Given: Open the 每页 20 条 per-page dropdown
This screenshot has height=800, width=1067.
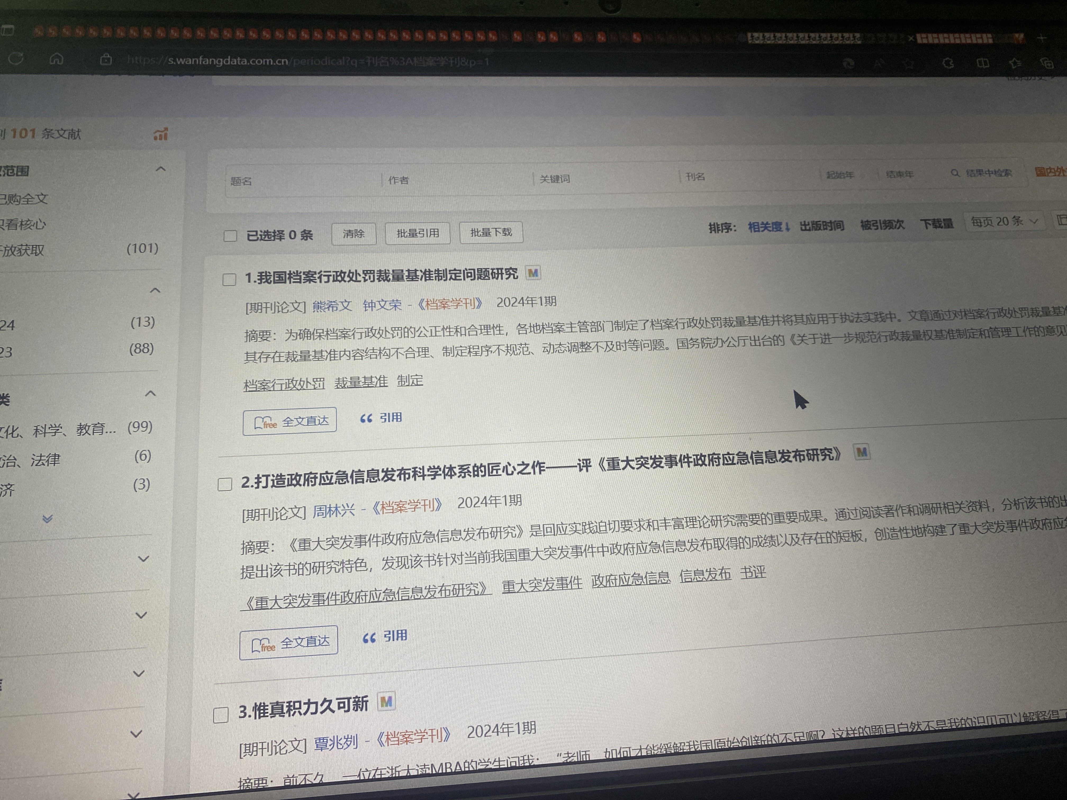Looking at the screenshot, I should click(1004, 221).
